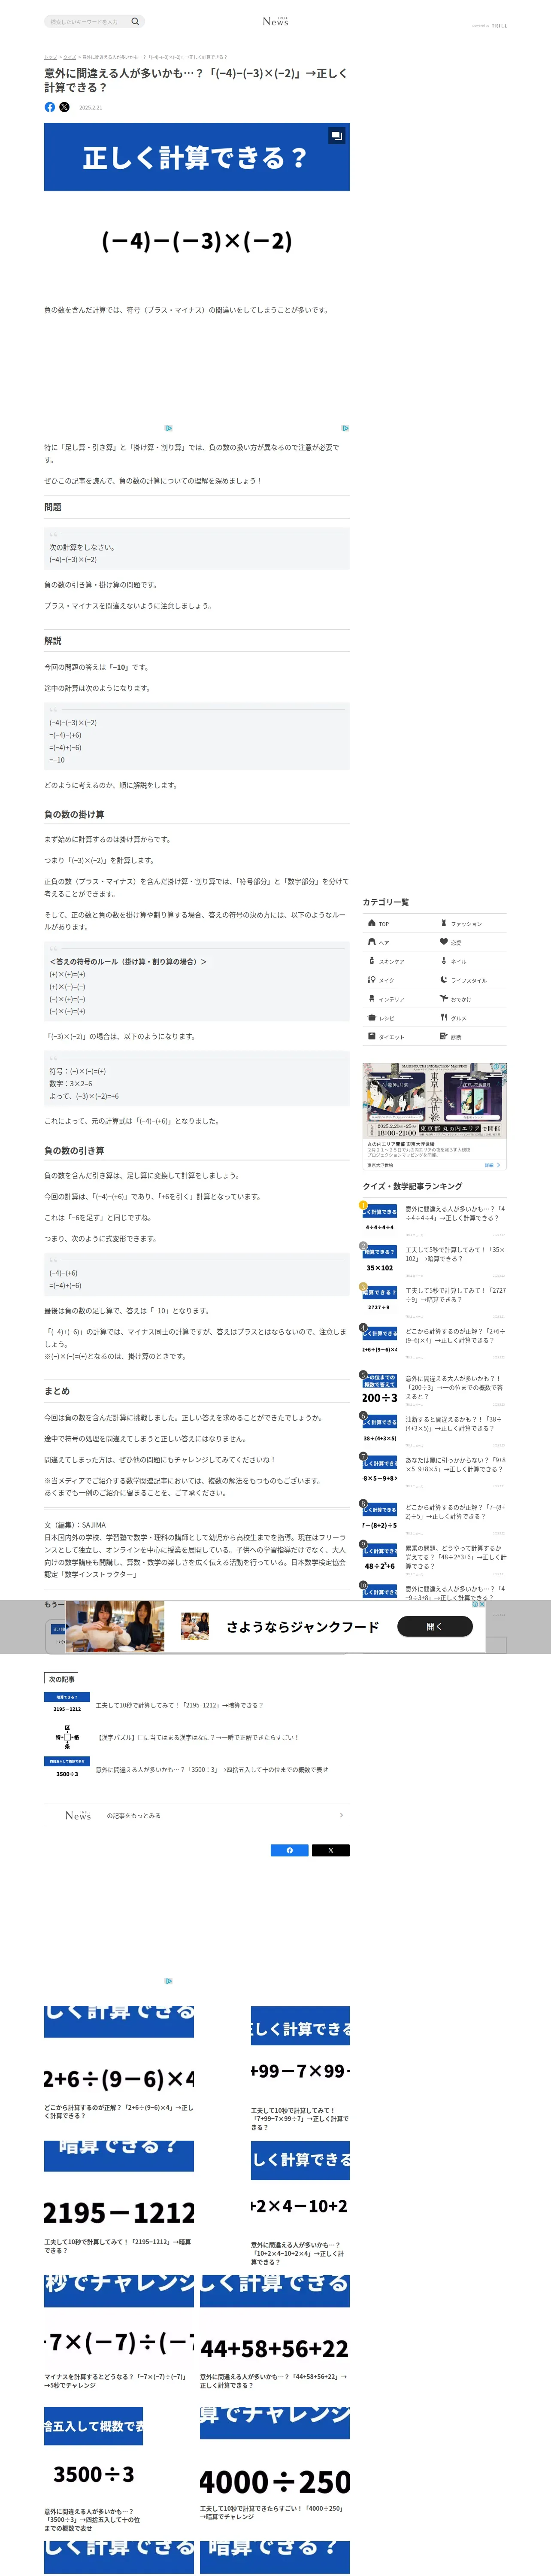This screenshot has height=2576, width=551.
Task: Click the ダイエット category icon
Action: pyautogui.click(x=371, y=1036)
